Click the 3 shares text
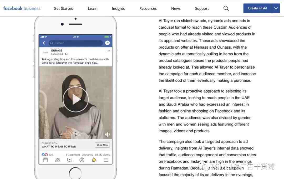Screen dimensions: 284x179 [x=87, y=155]
